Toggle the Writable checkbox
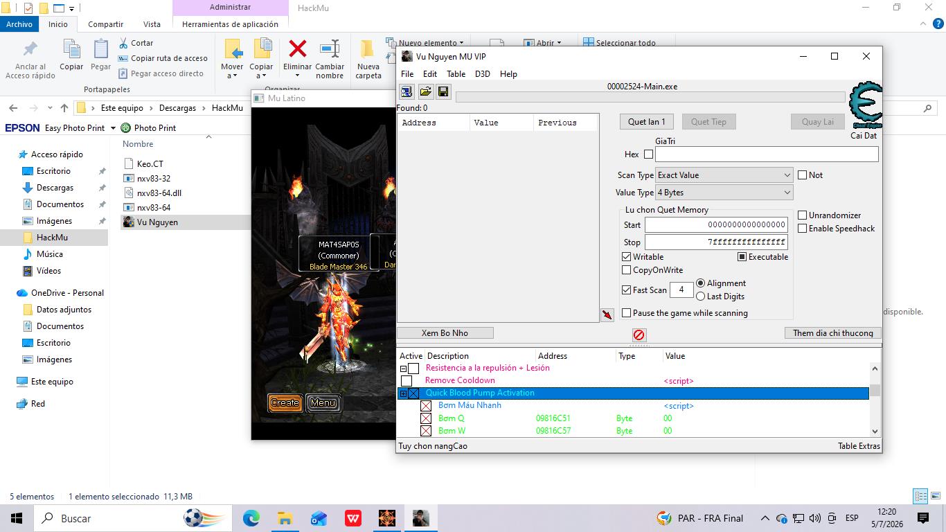Viewport: 946px width, 532px height. click(627, 257)
